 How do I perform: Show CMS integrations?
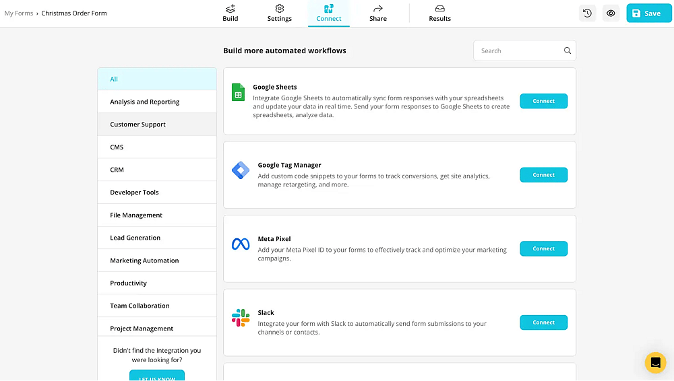coord(157,147)
